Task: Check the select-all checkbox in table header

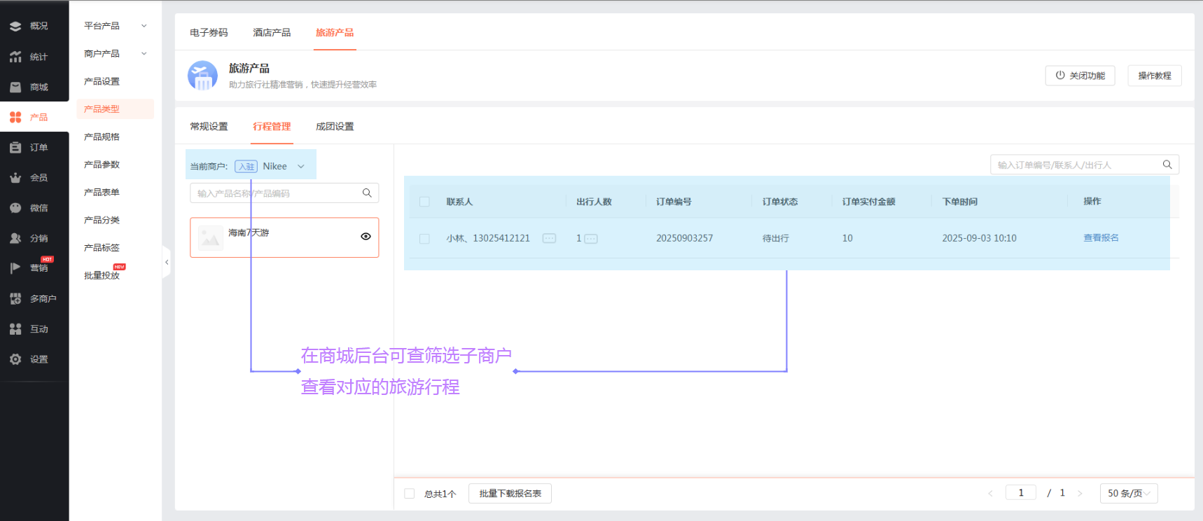Action: 424,202
